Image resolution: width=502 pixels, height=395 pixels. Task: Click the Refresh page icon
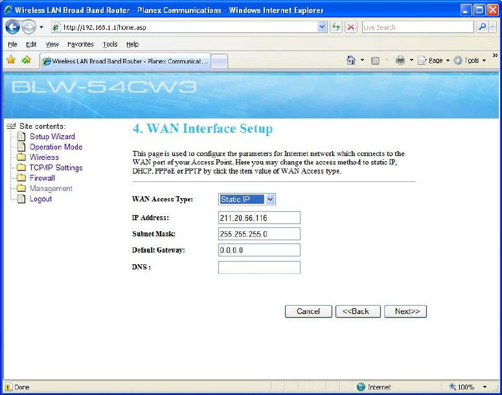click(336, 27)
